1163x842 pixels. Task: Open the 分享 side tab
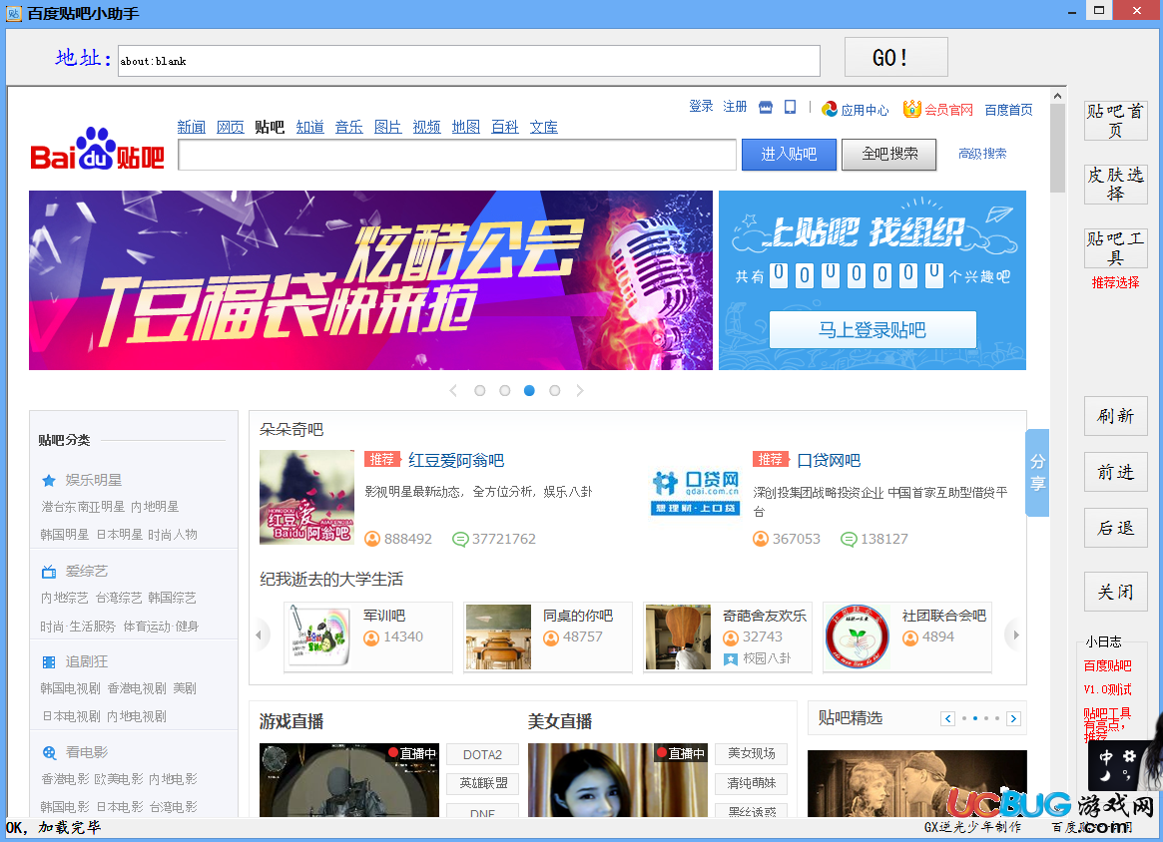(x=1037, y=472)
